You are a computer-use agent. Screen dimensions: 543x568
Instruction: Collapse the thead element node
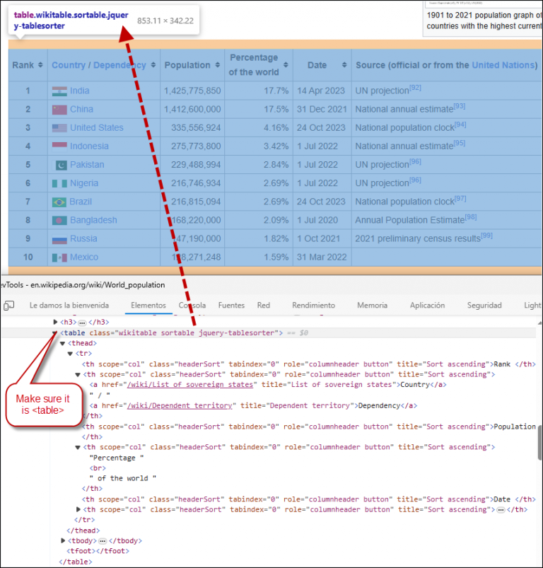point(63,343)
